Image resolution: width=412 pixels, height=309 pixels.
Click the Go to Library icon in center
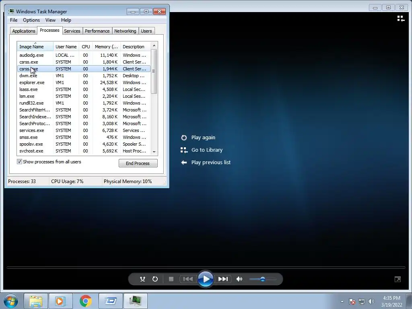[184, 150]
